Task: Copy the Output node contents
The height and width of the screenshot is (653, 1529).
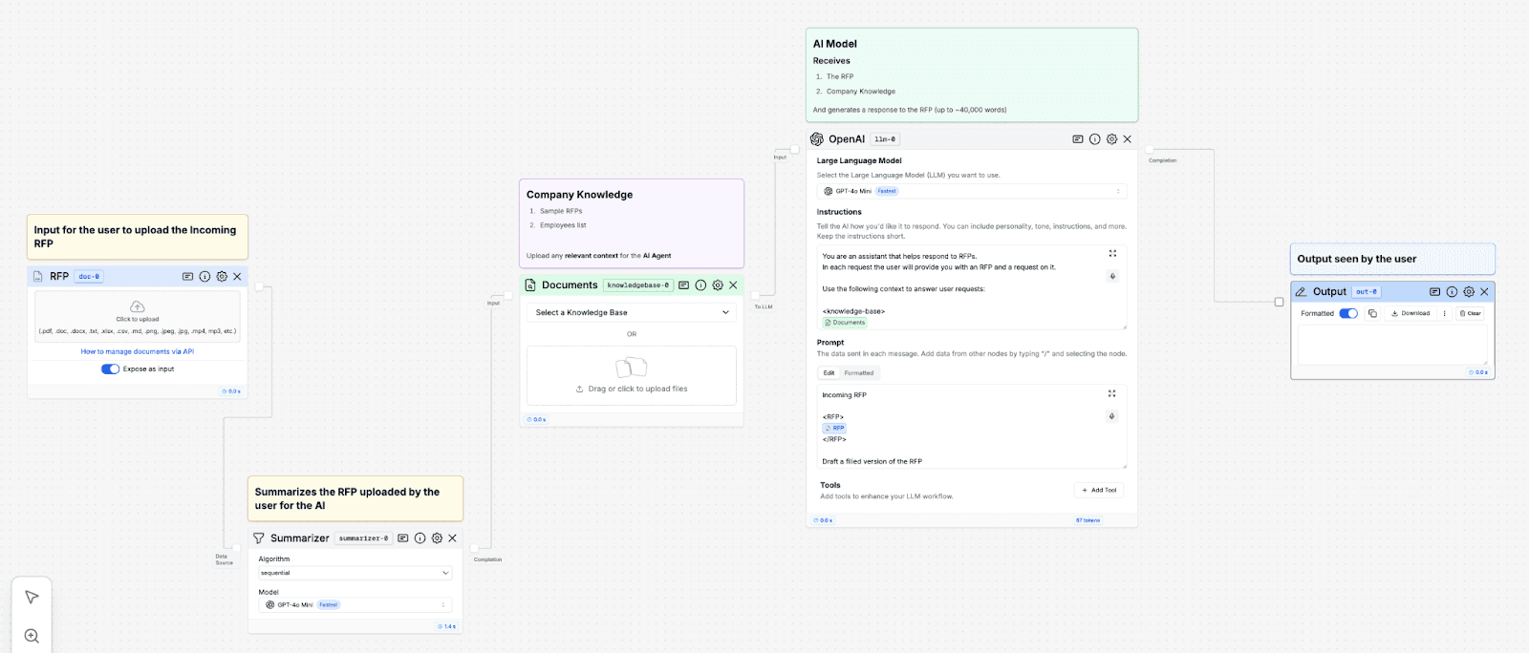Action: (1372, 313)
